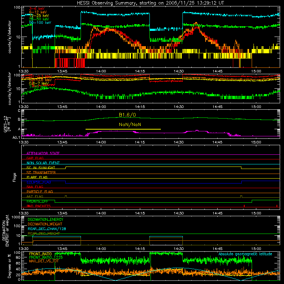Click the NaN/NaN annotation in GOES panel

[x=130, y=125]
